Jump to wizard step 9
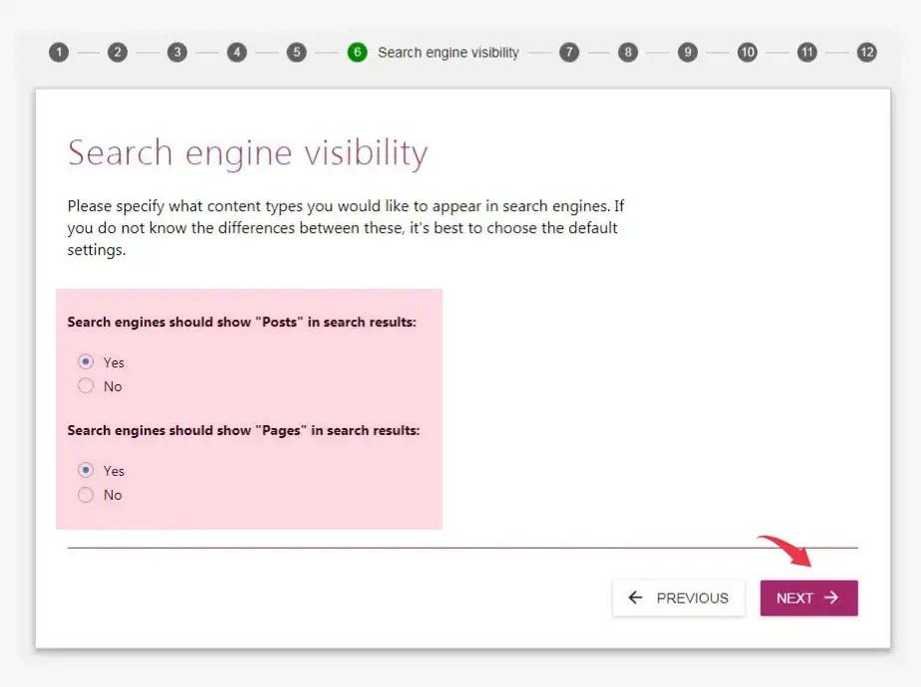 687,52
